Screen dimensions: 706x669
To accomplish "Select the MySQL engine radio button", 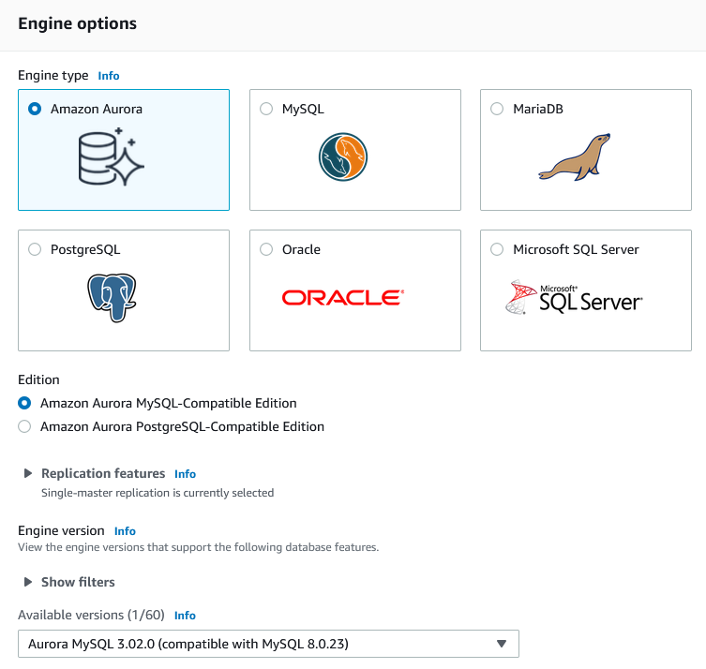I will (265, 109).
